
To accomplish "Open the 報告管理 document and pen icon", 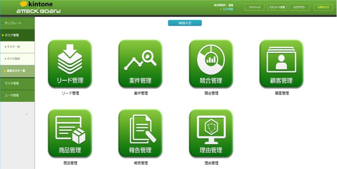I will [140, 133].
